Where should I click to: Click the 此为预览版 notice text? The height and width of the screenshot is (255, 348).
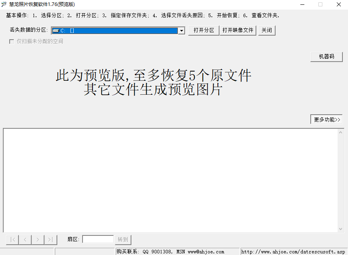click(153, 82)
